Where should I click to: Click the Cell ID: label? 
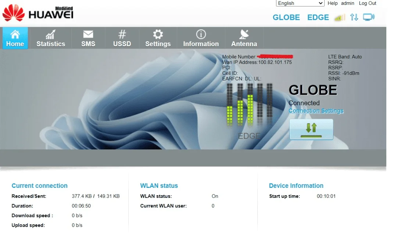coord(230,73)
